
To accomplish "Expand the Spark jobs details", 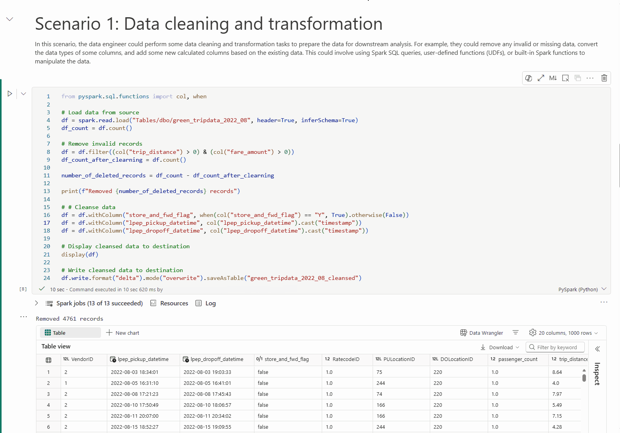I will 36,303.
